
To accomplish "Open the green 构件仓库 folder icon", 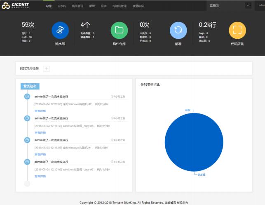I will click(119, 30).
